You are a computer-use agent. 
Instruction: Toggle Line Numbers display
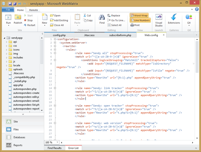[140, 20]
